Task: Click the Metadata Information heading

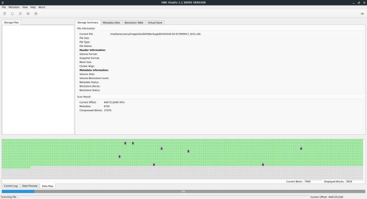Action: click(94, 70)
